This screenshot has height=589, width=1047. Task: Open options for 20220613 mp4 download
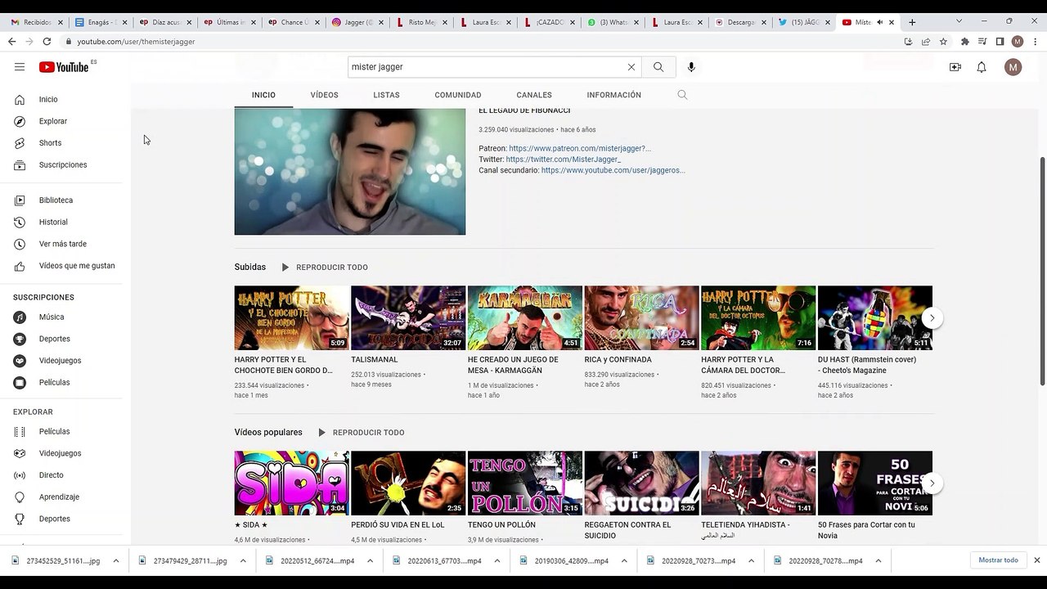pyautogui.click(x=497, y=561)
